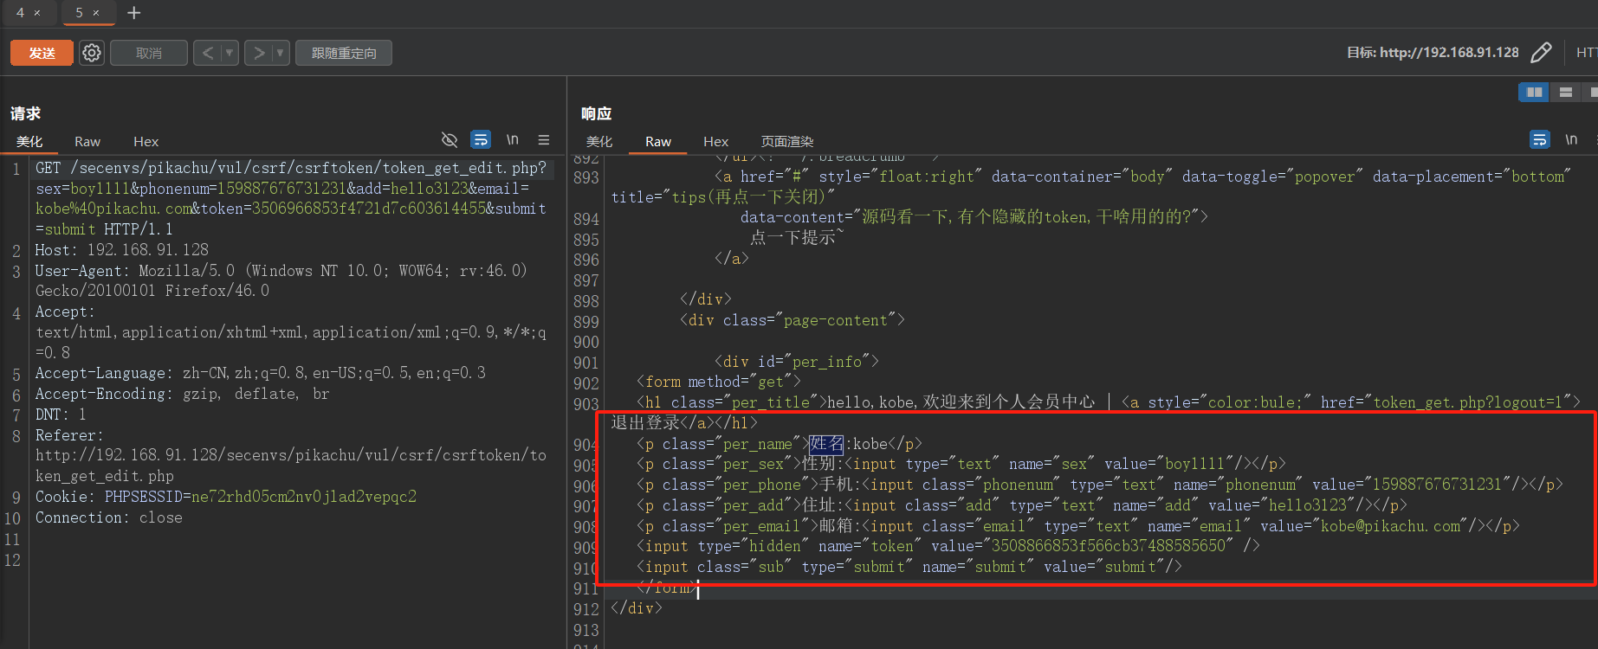Click the target http://192.168.91.128 label
The width and height of the screenshot is (1598, 649).
1433,53
